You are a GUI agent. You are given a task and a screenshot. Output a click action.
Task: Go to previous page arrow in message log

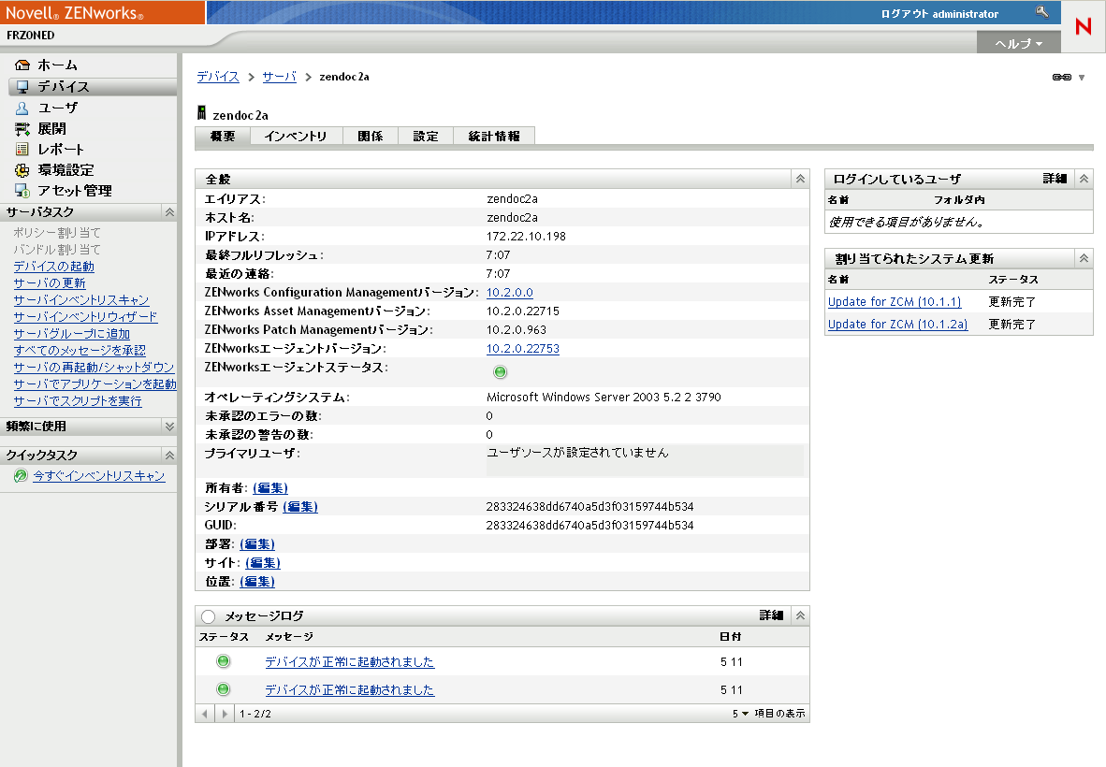point(205,714)
